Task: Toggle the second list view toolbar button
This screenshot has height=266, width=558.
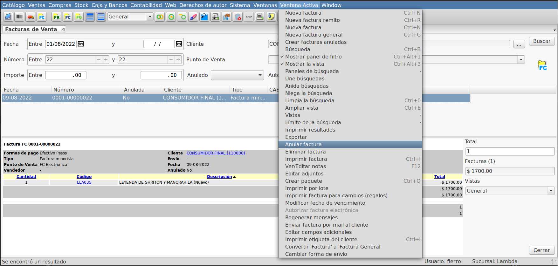Action: (x=101, y=17)
